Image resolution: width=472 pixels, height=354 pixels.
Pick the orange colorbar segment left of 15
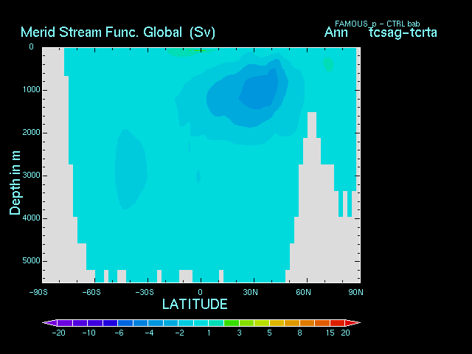322,323
